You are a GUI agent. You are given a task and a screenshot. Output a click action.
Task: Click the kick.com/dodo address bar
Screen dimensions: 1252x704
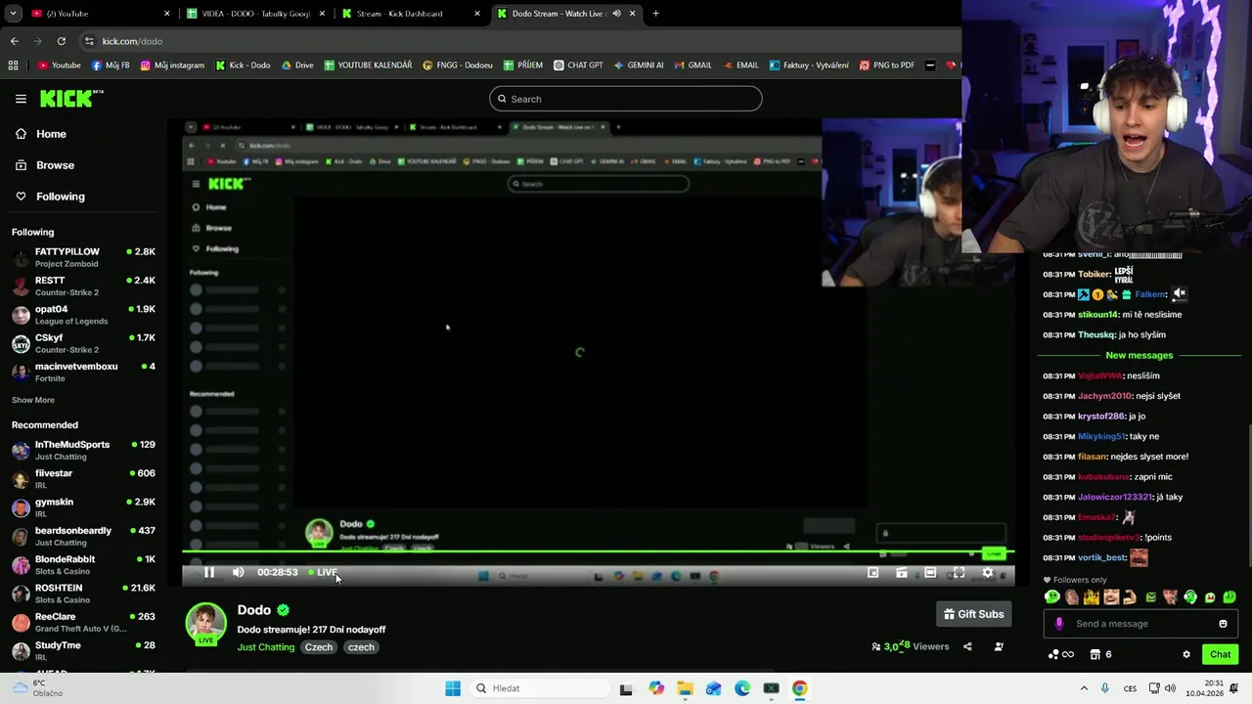tap(518, 41)
